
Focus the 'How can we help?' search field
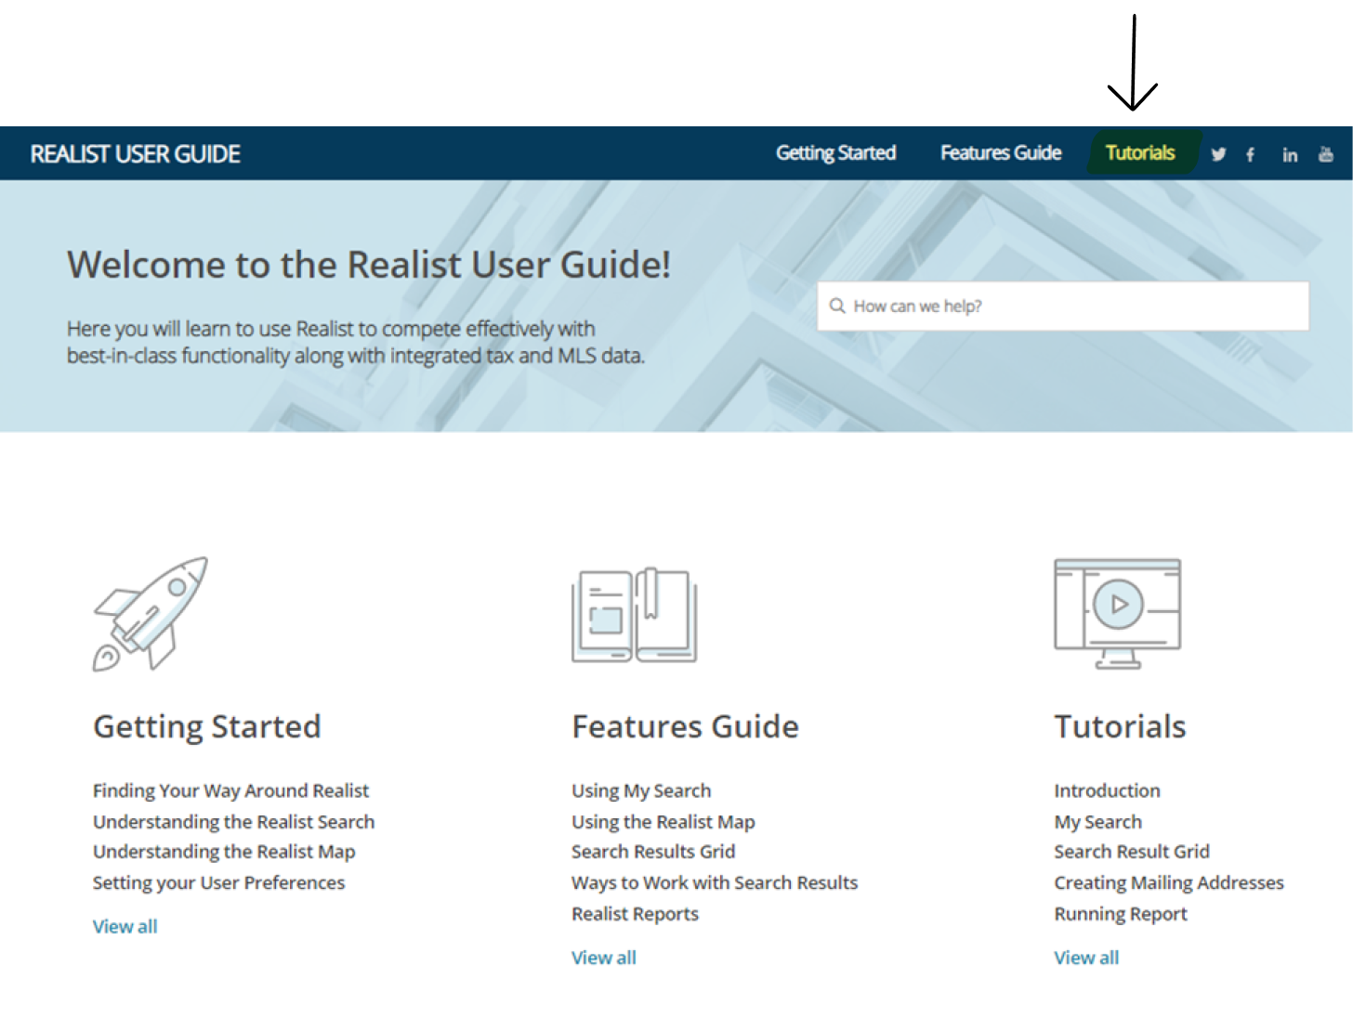point(1063,306)
